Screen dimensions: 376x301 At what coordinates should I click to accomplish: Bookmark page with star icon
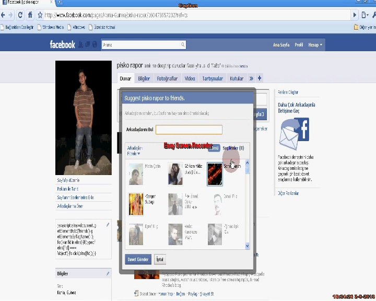point(40,15)
